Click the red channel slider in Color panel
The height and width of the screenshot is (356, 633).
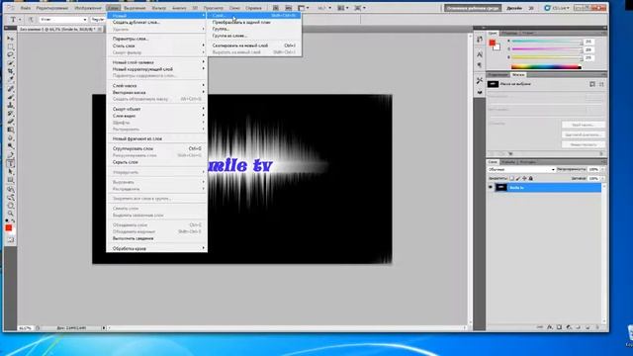tap(547, 42)
